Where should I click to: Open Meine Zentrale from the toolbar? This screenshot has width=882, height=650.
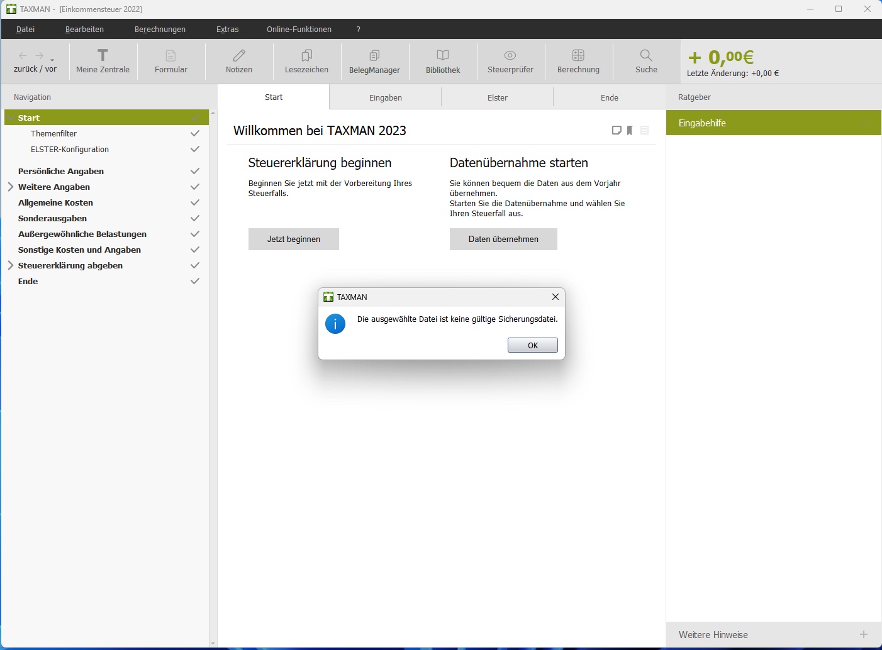pos(103,61)
